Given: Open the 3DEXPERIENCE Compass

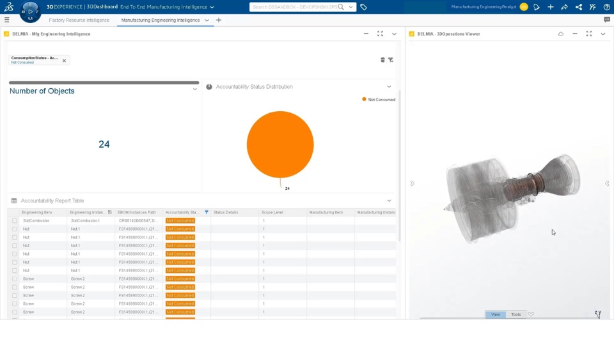Looking at the screenshot, I should tap(30, 11).
